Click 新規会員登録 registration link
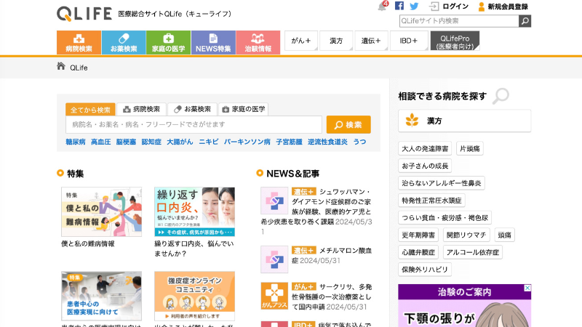Image resolution: width=582 pixels, height=327 pixels. [503, 7]
